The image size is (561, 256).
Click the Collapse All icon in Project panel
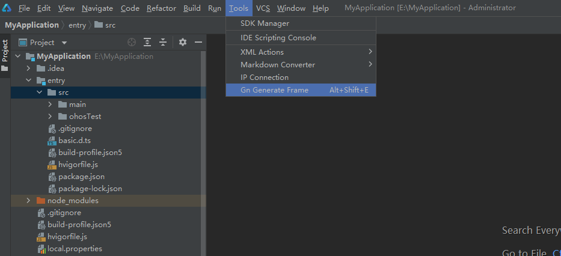(x=162, y=43)
